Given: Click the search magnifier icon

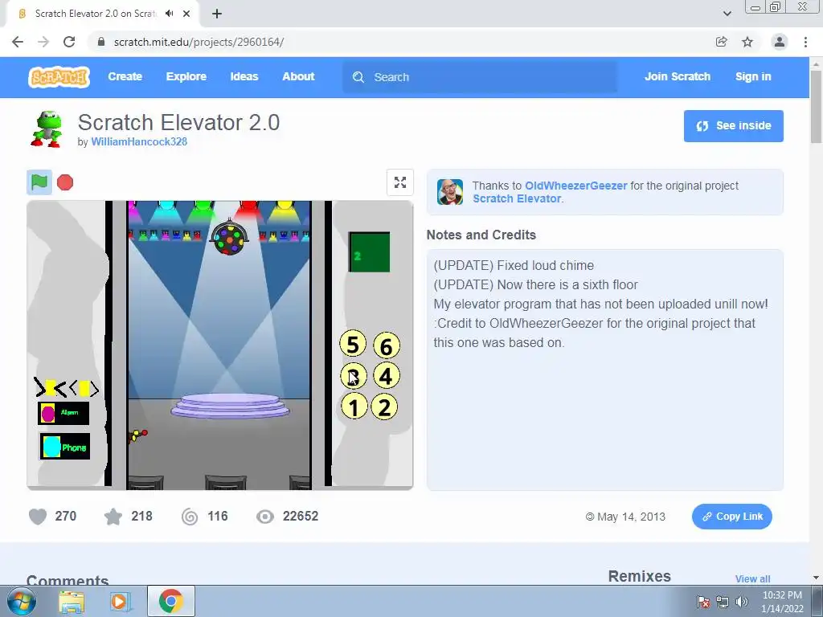Looking at the screenshot, I should click(358, 77).
